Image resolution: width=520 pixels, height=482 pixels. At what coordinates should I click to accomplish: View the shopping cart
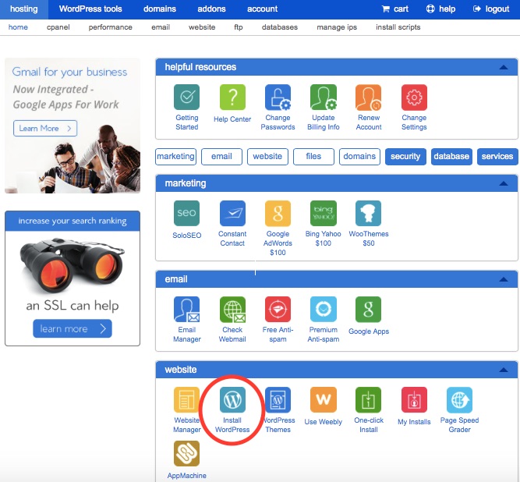coord(395,9)
